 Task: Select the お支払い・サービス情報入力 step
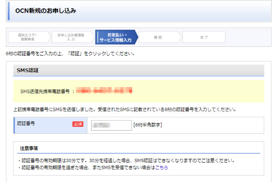pyautogui.click(x=117, y=37)
